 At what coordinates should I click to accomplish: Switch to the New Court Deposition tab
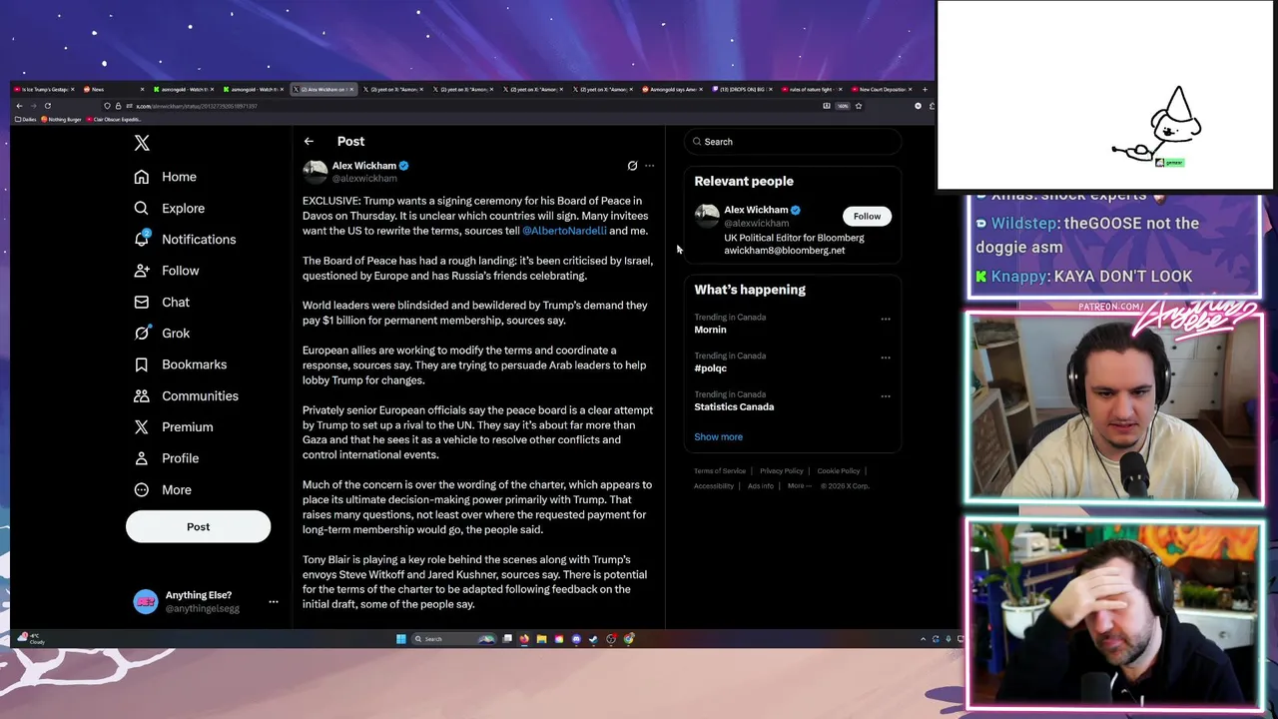pyautogui.click(x=883, y=90)
